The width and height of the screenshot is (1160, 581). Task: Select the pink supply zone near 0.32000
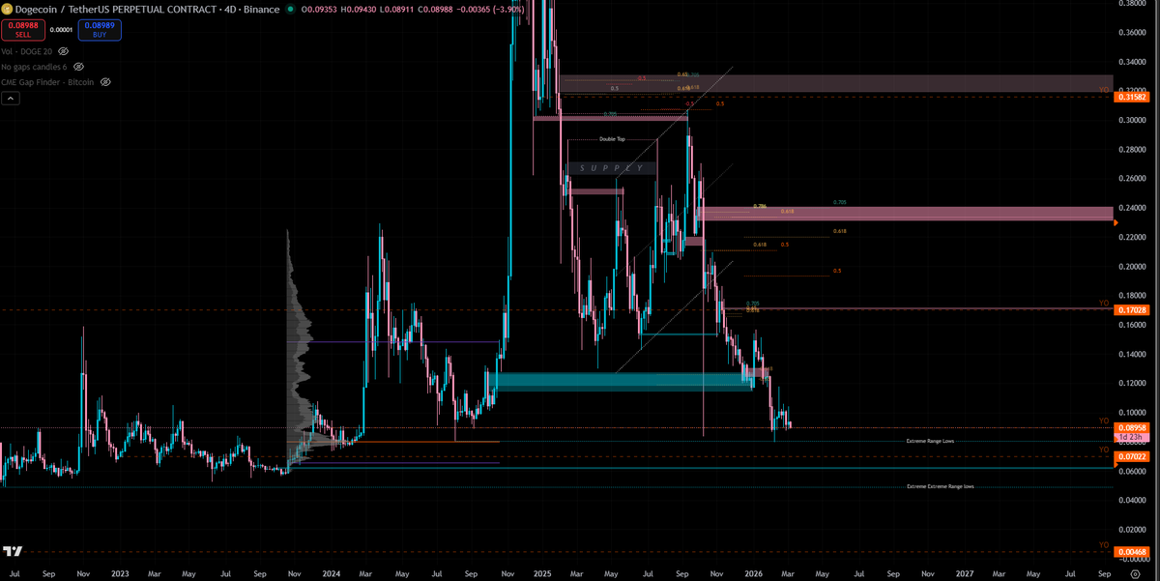pyautogui.click(x=836, y=83)
